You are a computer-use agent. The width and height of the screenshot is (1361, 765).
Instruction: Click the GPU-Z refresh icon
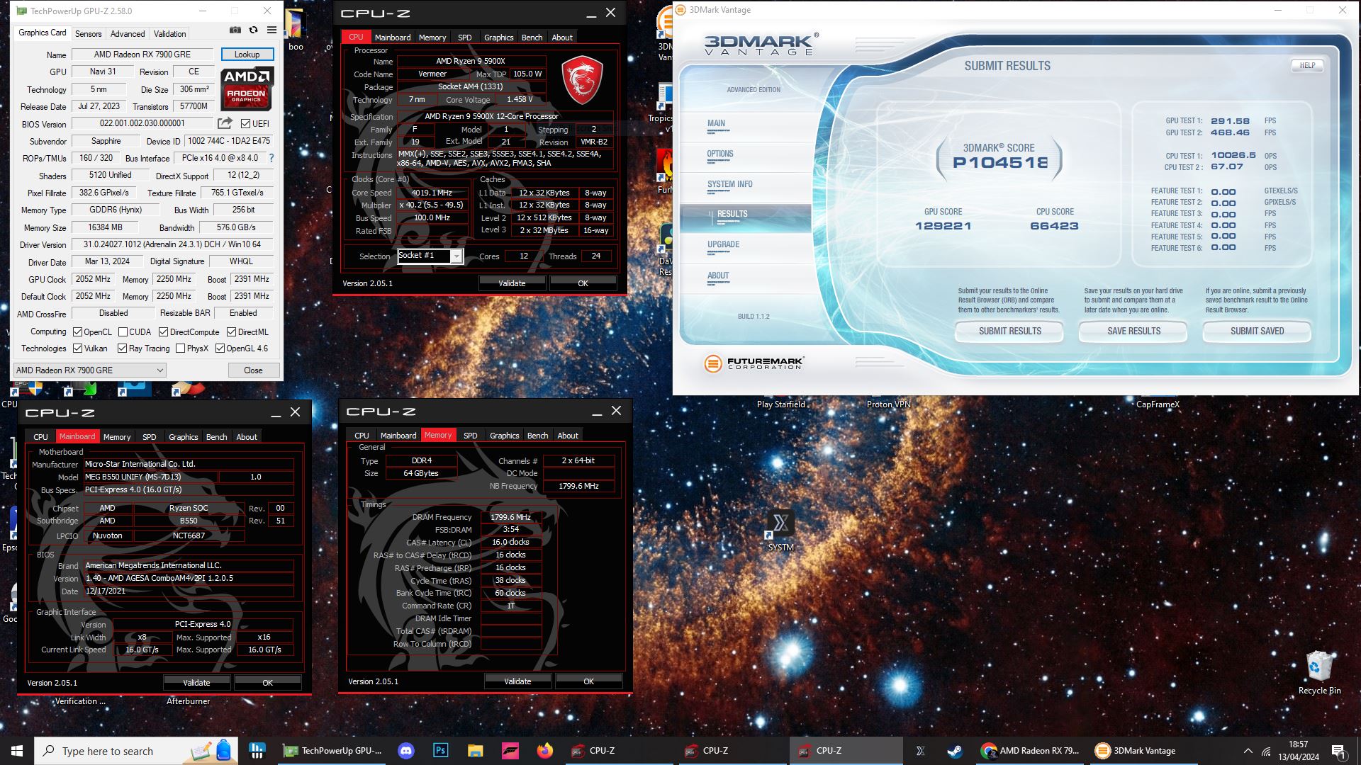tap(253, 30)
